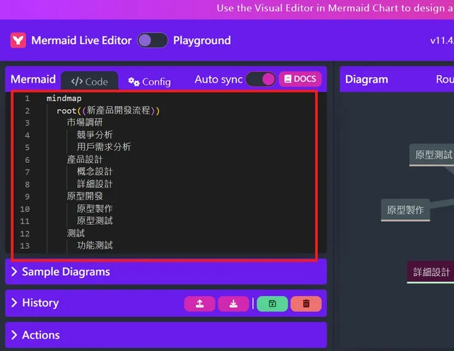Image resolution: width=454 pixels, height=351 pixels.
Task: Turn off the Auto sync switch
Action: [x=261, y=79]
